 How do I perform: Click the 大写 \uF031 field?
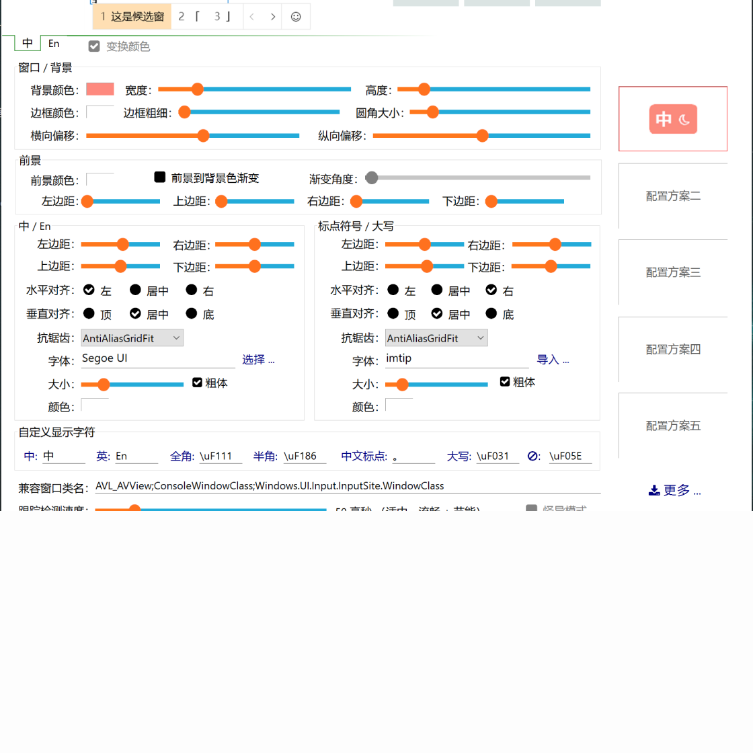tap(497, 456)
